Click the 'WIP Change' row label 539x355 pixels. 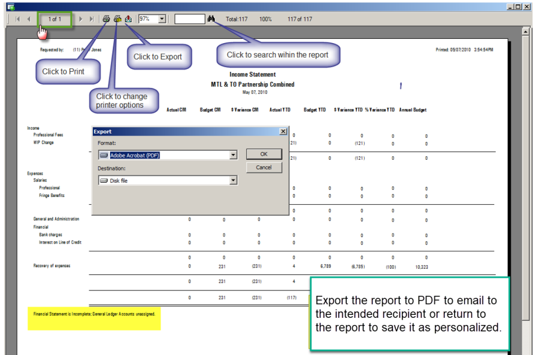click(43, 142)
